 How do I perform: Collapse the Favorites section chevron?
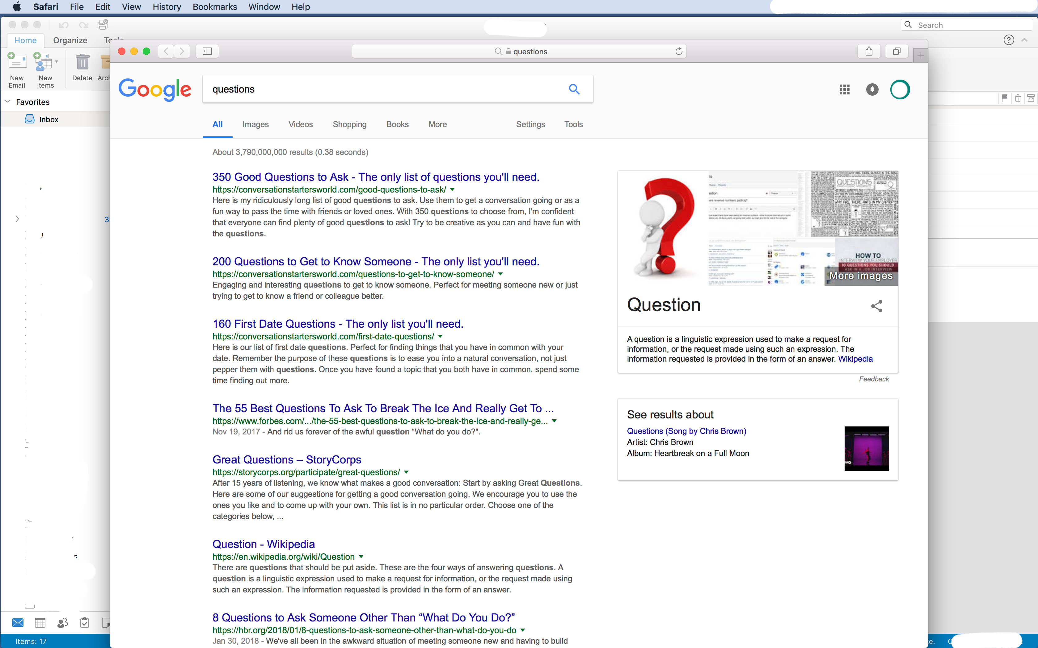click(7, 102)
